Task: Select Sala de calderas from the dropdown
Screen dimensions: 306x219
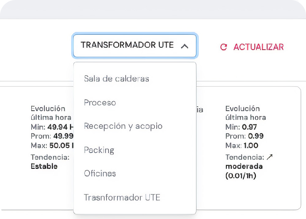Action: 116,78
